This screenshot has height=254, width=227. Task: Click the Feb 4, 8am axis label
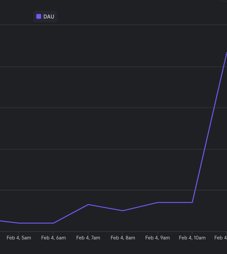coord(123,238)
